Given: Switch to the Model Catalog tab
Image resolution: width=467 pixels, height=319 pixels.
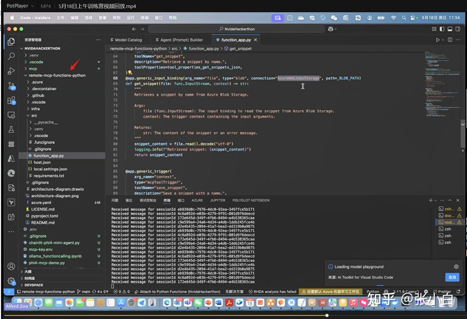Looking at the screenshot, I should click(x=128, y=40).
